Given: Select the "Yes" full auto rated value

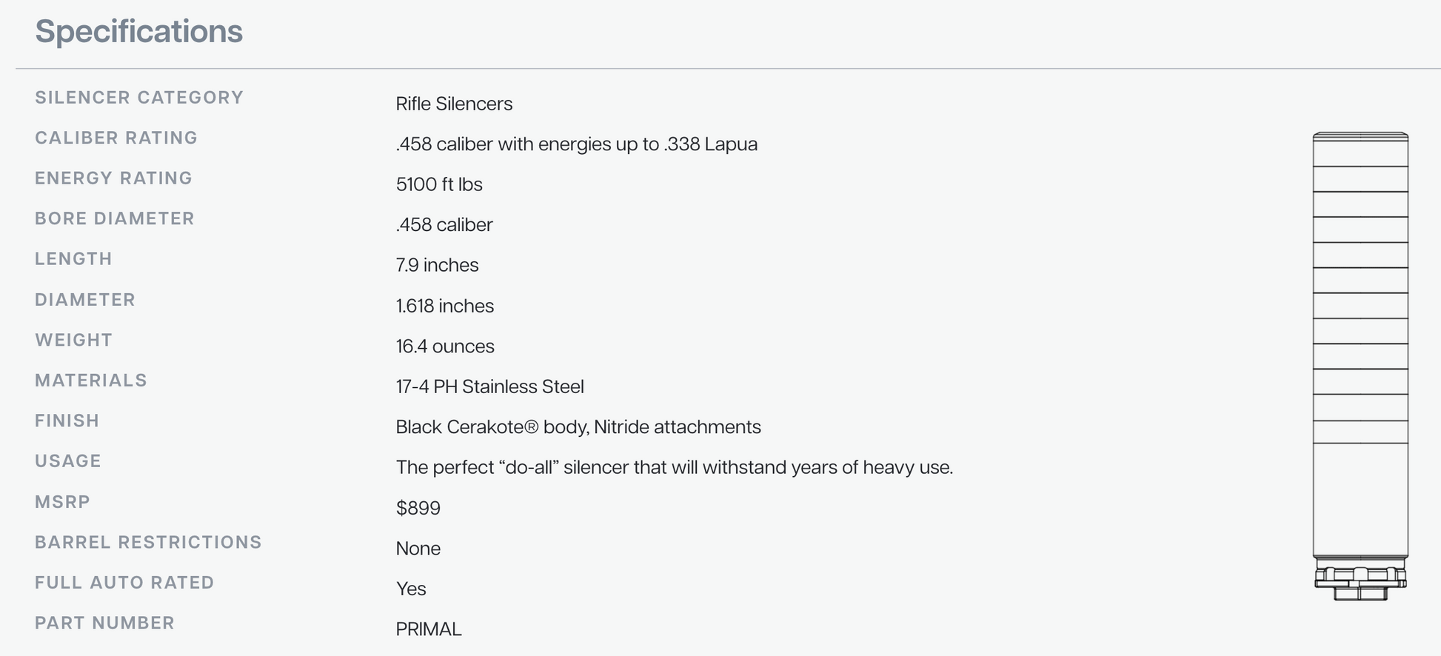Looking at the screenshot, I should tap(411, 589).
